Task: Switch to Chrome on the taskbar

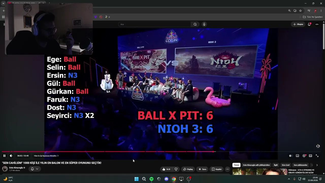Action: tap(174, 179)
